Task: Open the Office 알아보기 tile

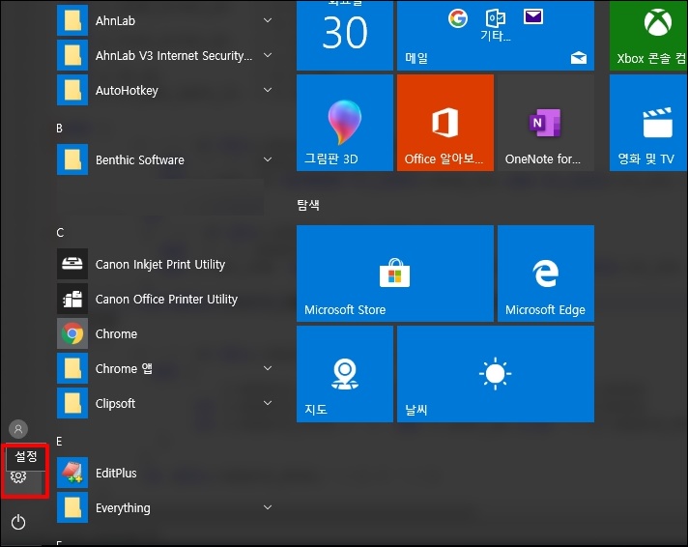Action: 445,123
